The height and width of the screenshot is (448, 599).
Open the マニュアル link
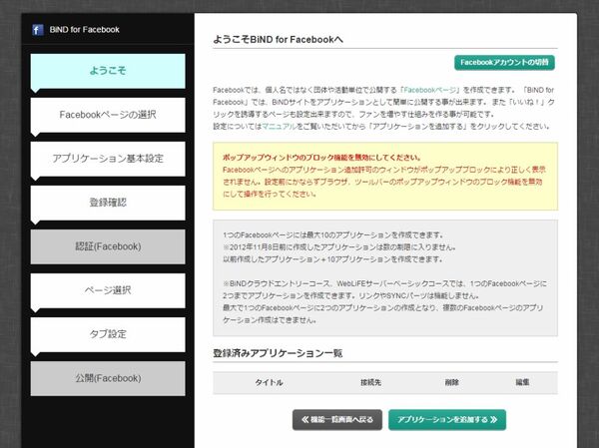point(280,127)
